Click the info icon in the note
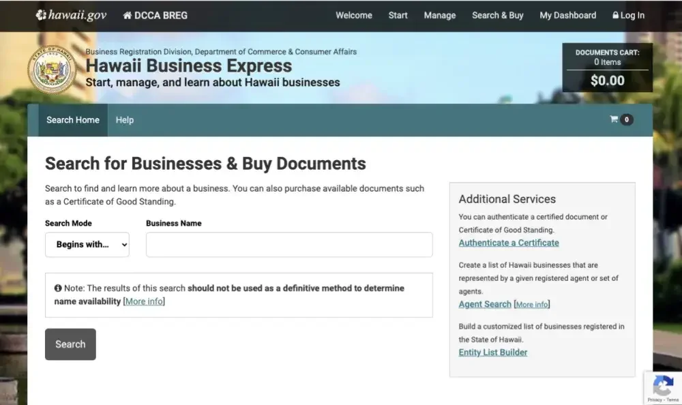Image resolution: width=682 pixels, height=405 pixels. (x=58, y=288)
